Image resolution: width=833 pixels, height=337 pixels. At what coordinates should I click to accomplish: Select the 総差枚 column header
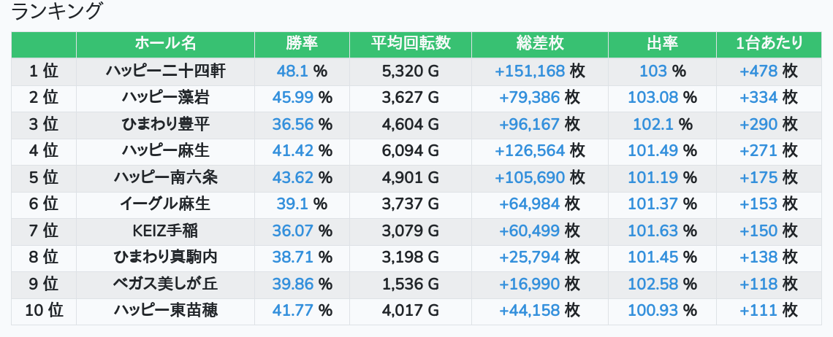point(539,44)
